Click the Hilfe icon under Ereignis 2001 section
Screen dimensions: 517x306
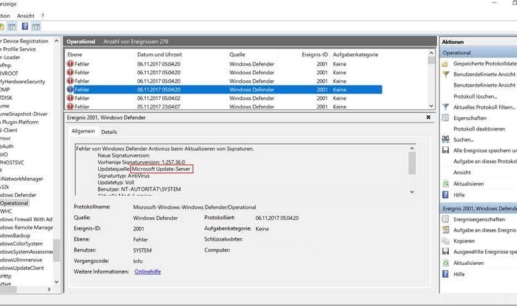(445, 274)
